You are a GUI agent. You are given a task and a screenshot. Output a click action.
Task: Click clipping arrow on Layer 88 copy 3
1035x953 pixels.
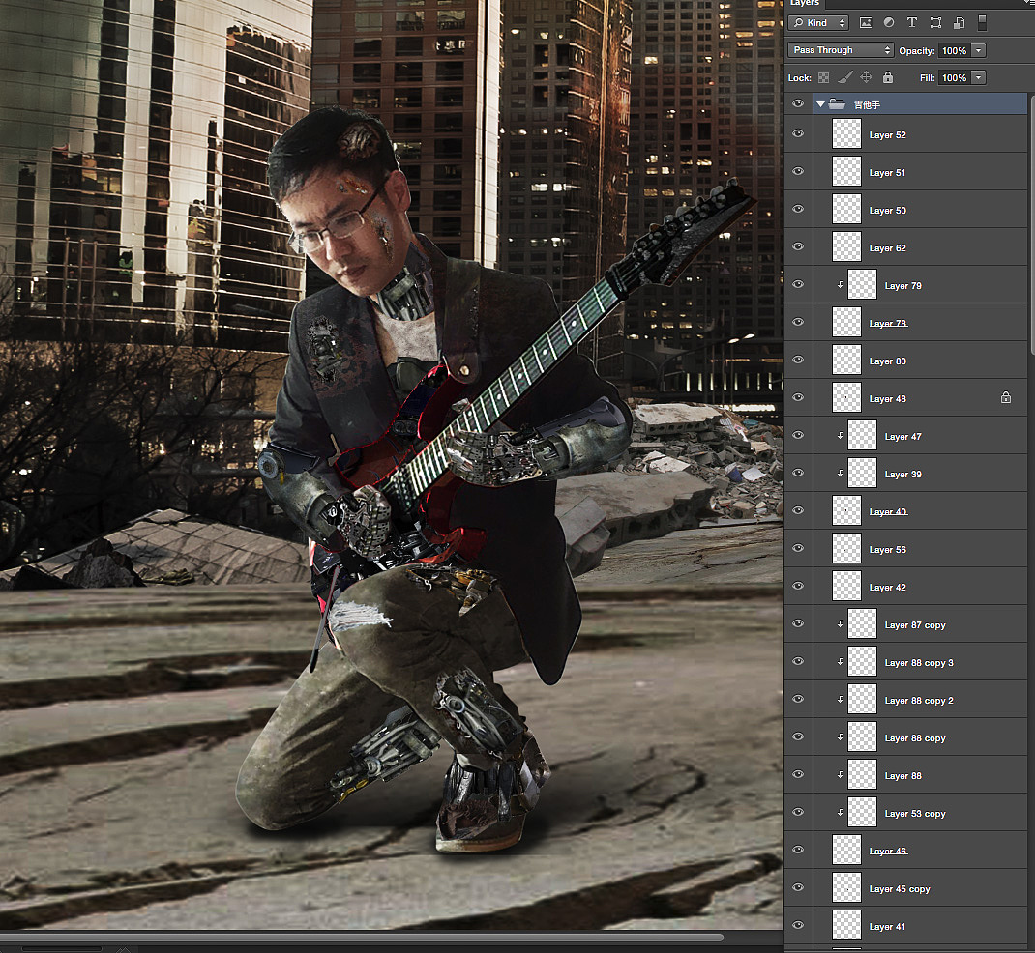tap(841, 662)
